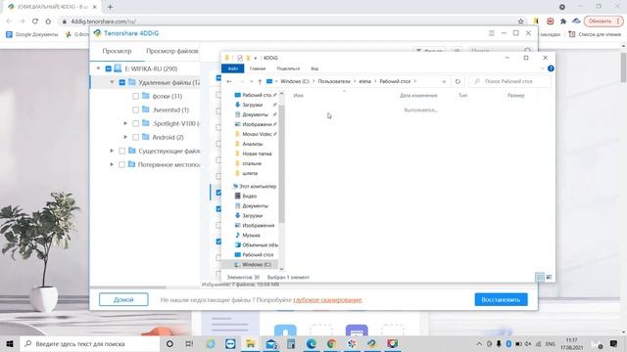Check the .Spotlight-V100 folder
The width and height of the screenshot is (627, 352).
[x=135, y=124]
